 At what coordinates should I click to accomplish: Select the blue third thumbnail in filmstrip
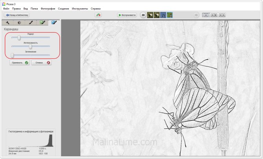[x=163, y=15]
